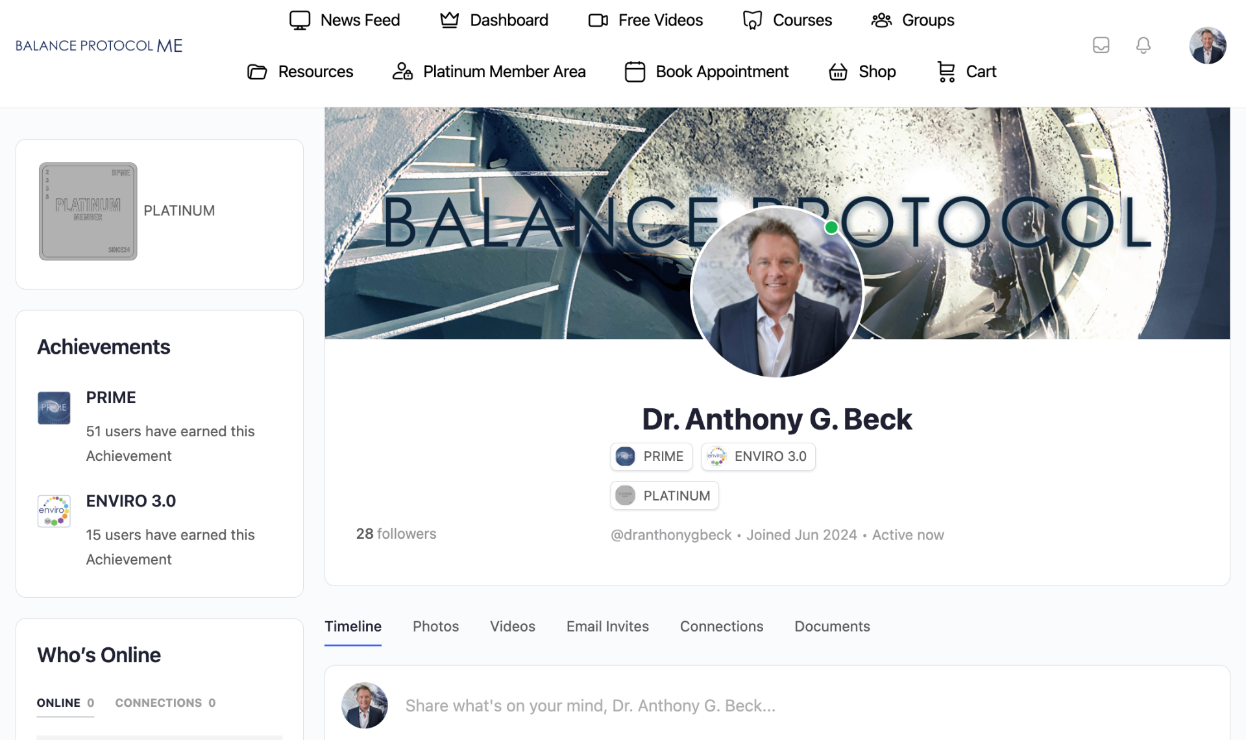Open Free Videos from navigation
Image resolution: width=1246 pixels, height=740 pixels.
(x=645, y=20)
